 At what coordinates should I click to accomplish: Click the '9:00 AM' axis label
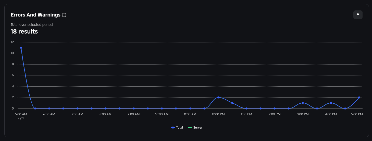tap(134, 114)
